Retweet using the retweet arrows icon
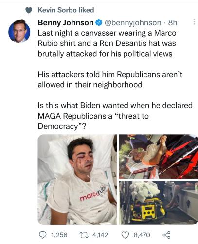The image size is (198, 244). coord(84,235)
